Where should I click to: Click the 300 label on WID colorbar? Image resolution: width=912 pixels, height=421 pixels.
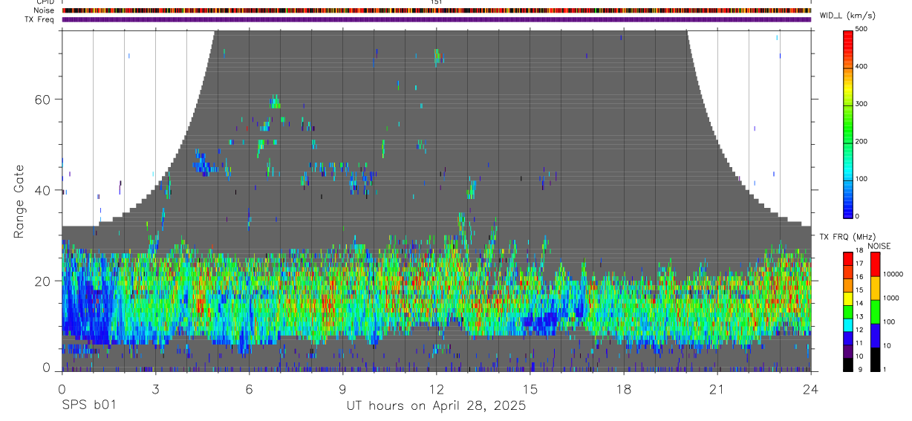[862, 104]
